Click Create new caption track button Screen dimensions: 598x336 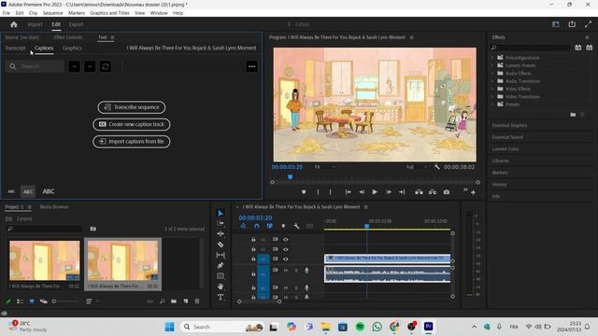pyautogui.click(x=132, y=124)
